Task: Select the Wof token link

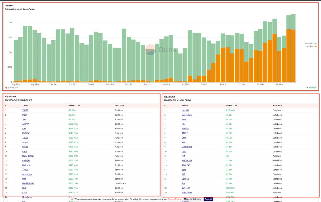Action: coord(24,188)
